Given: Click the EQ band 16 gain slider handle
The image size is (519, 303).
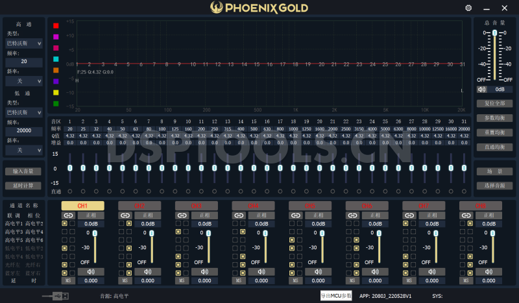Looking at the screenshot, I should pyautogui.click(x=267, y=168).
